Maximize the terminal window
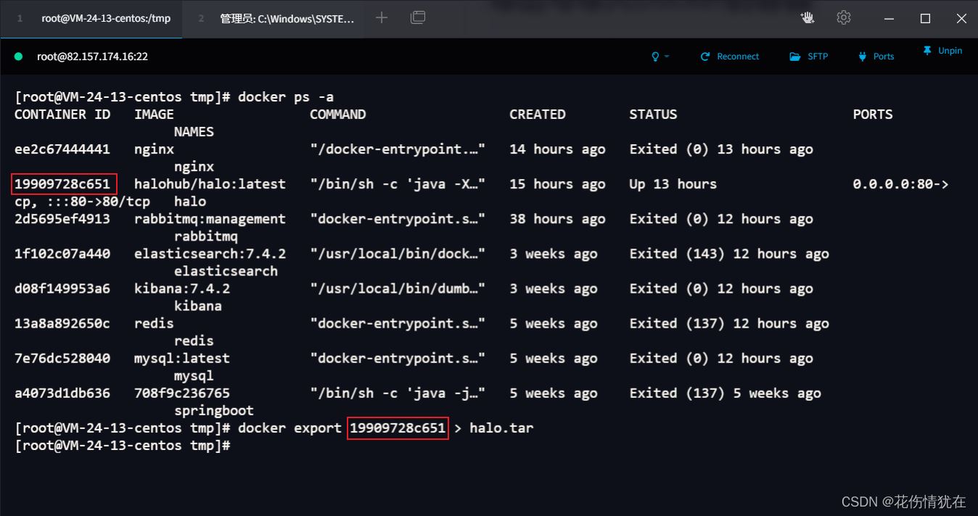 [925, 18]
